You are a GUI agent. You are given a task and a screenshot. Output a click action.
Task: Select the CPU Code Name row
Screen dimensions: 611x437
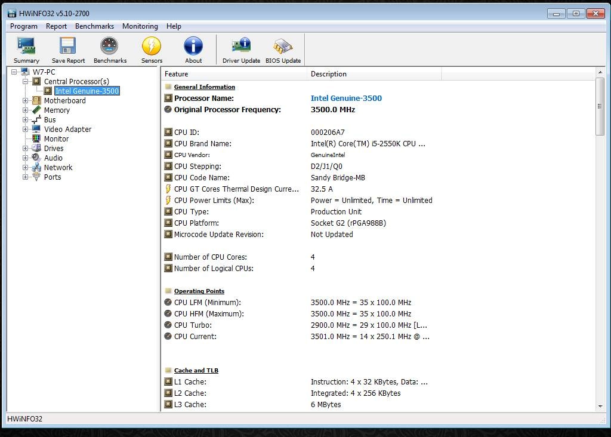[x=378, y=178]
